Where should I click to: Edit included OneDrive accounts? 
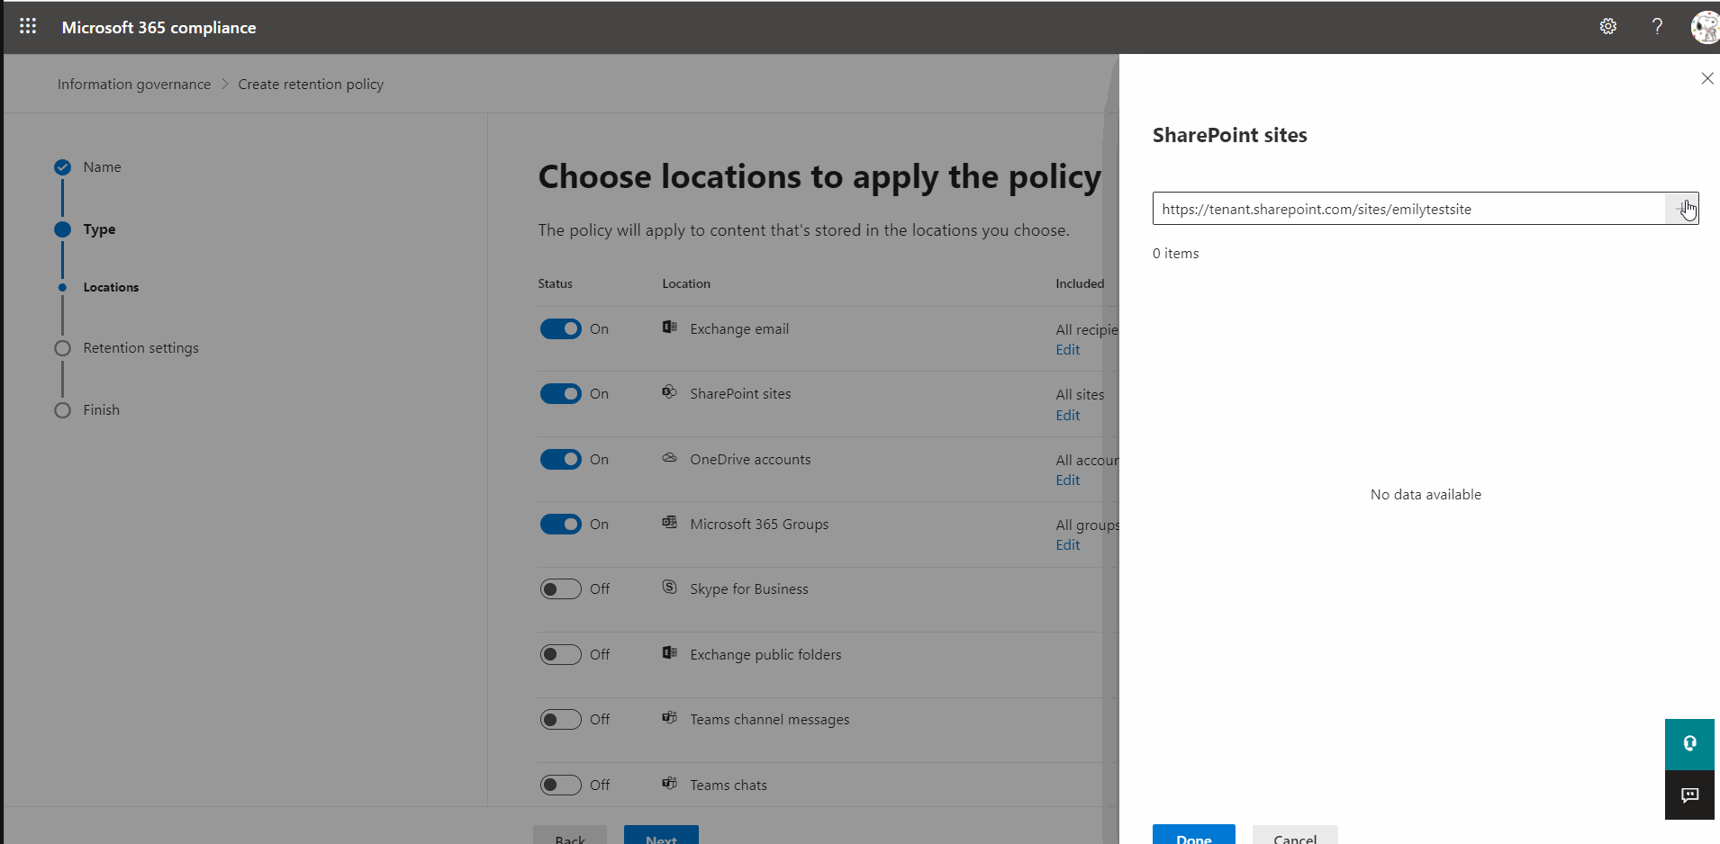tap(1068, 480)
